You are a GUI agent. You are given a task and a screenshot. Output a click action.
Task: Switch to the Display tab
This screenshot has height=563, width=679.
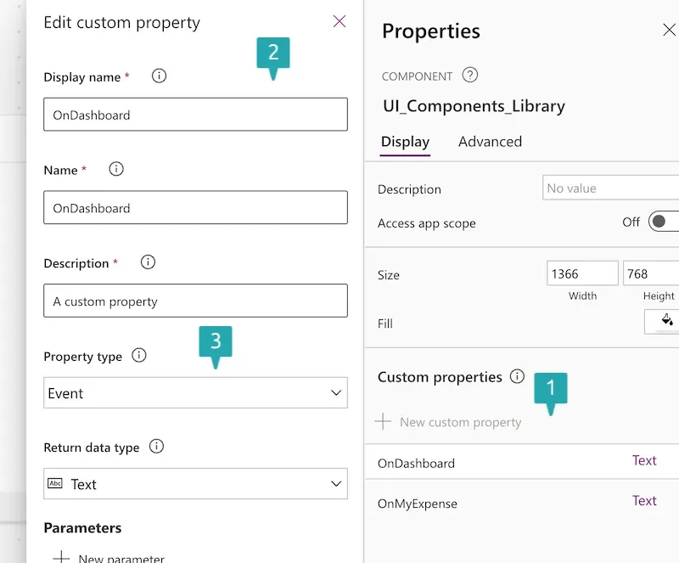[405, 142]
